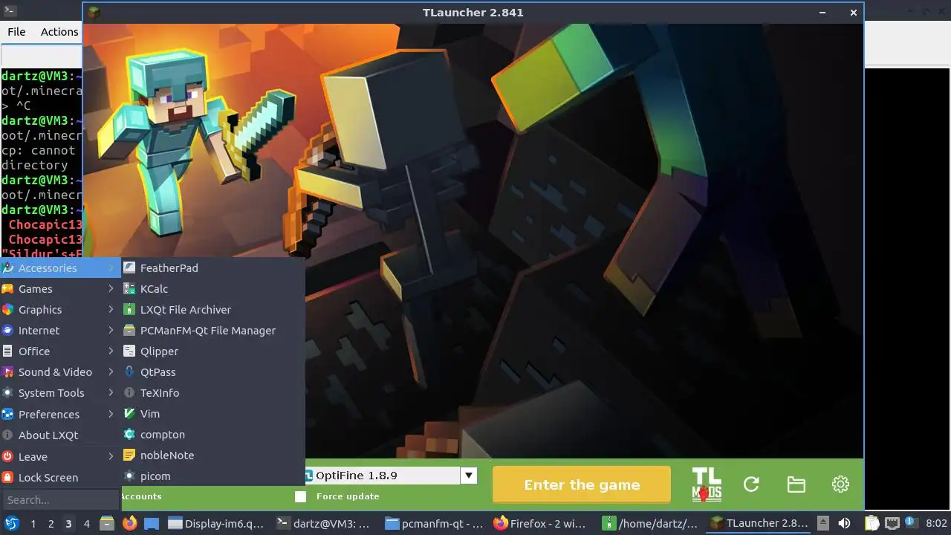This screenshot has height=535, width=951.
Task: Click the 8:02 clock in panel
Action: tap(936, 523)
